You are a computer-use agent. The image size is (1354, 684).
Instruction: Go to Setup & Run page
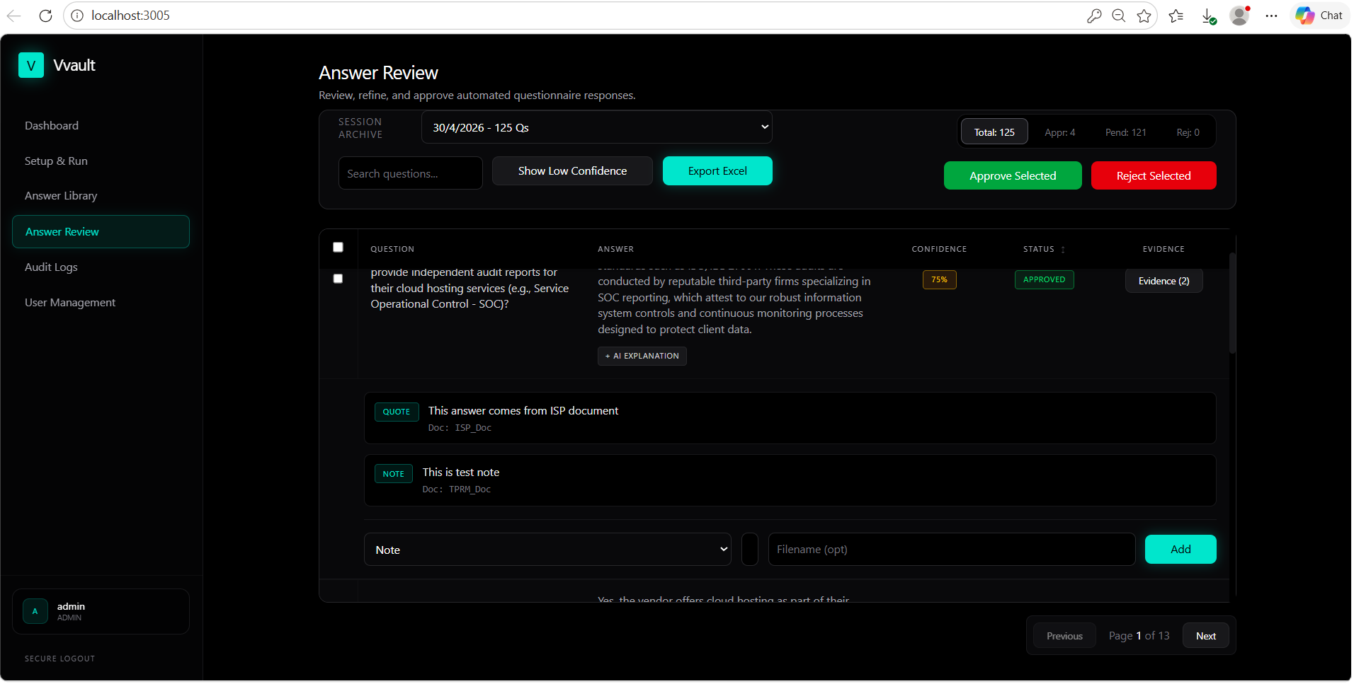pos(56,161)
